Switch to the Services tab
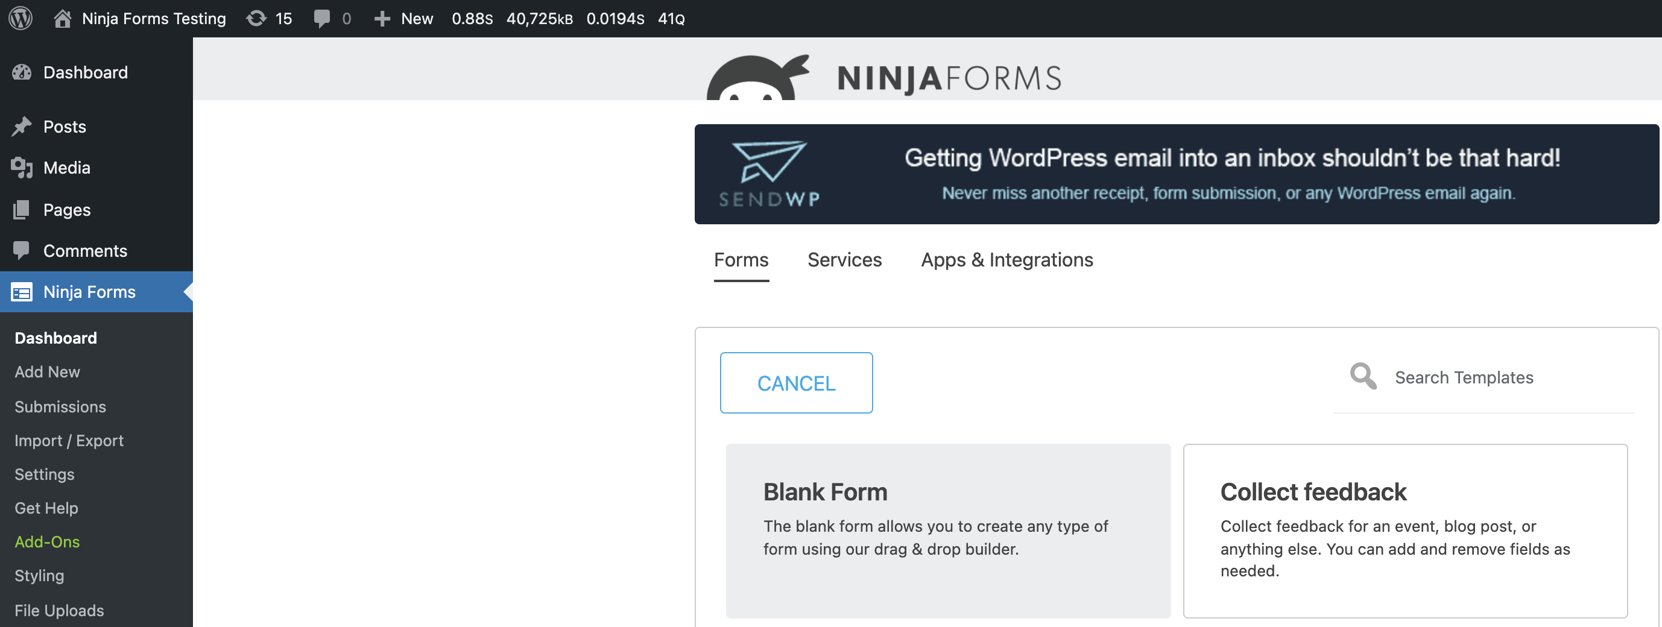The height and width of the screenshot is (627, 1662). click(844, 259)
